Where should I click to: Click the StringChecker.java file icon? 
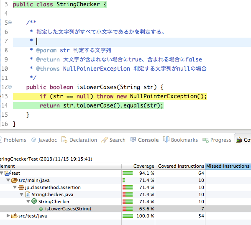28,194
